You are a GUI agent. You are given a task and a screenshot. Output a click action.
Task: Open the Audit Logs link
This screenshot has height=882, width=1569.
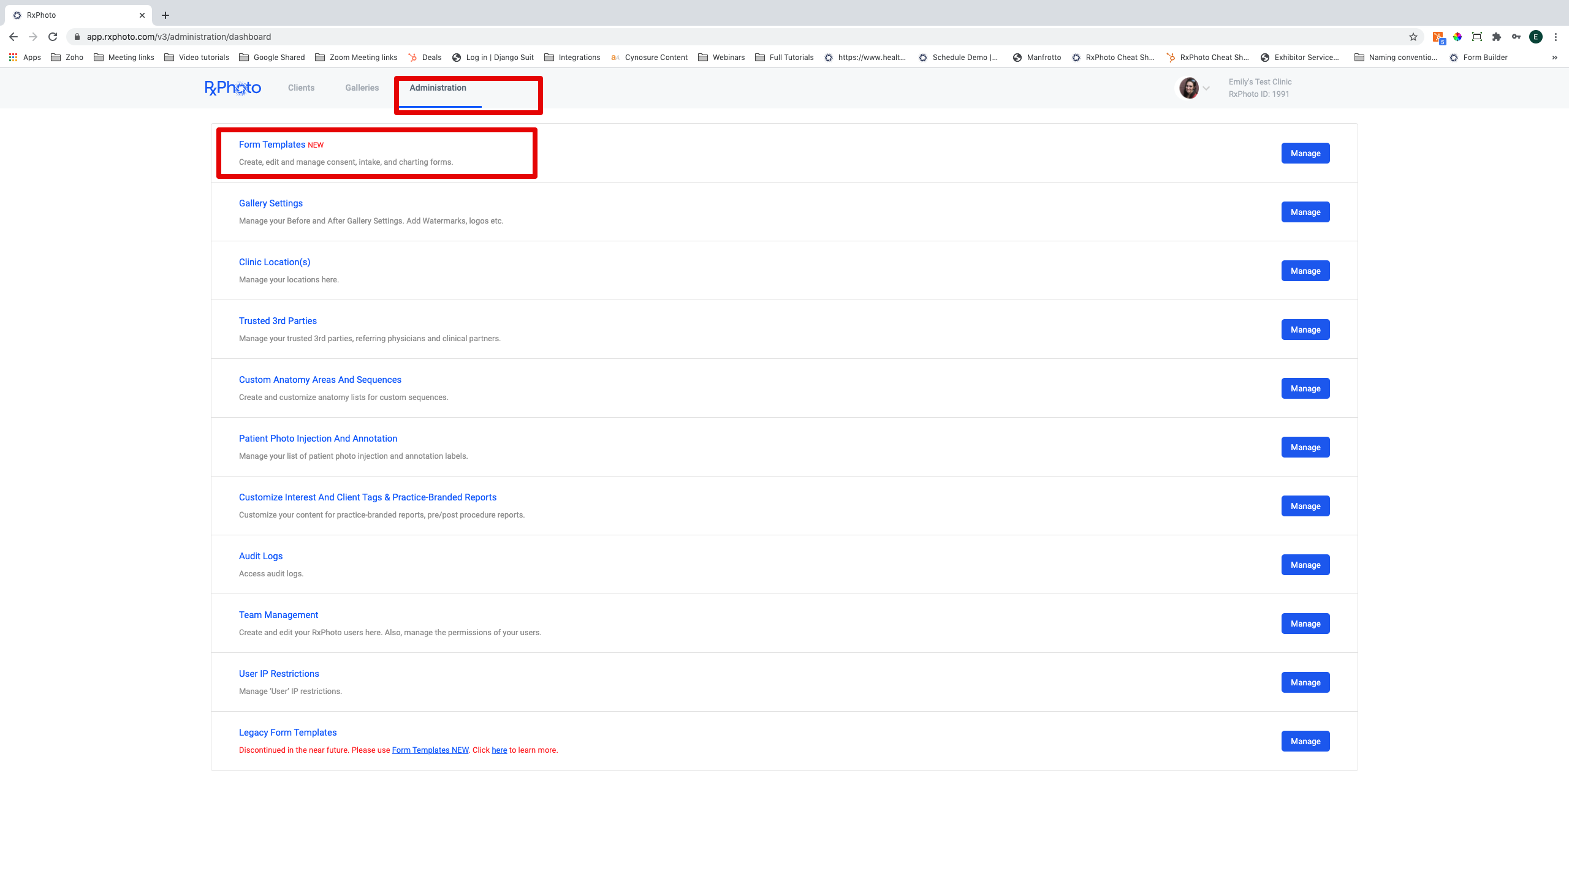(260, 556)
